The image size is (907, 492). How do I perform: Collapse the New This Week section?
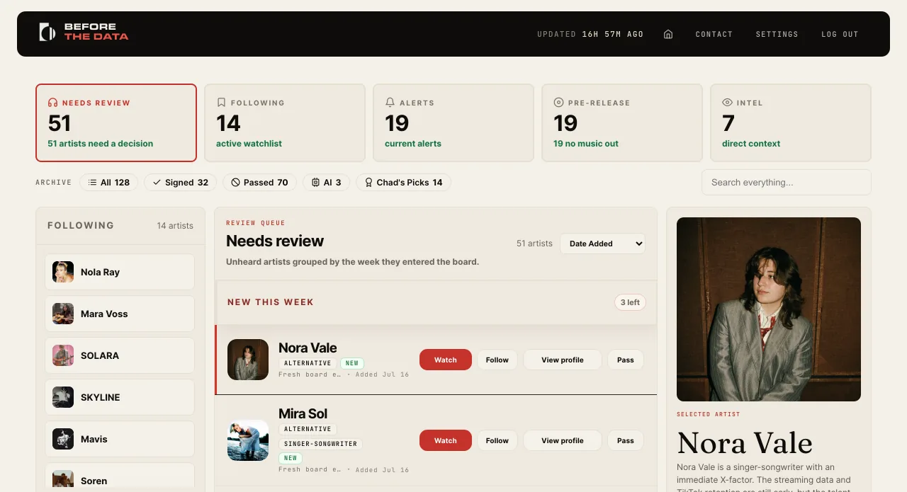click(x=436, y=302)
